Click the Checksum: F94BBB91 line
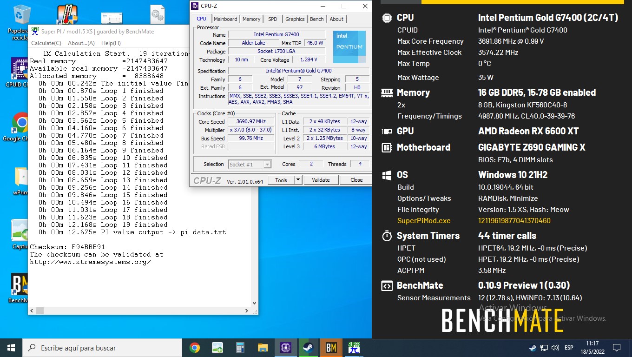 pos(67,247)
